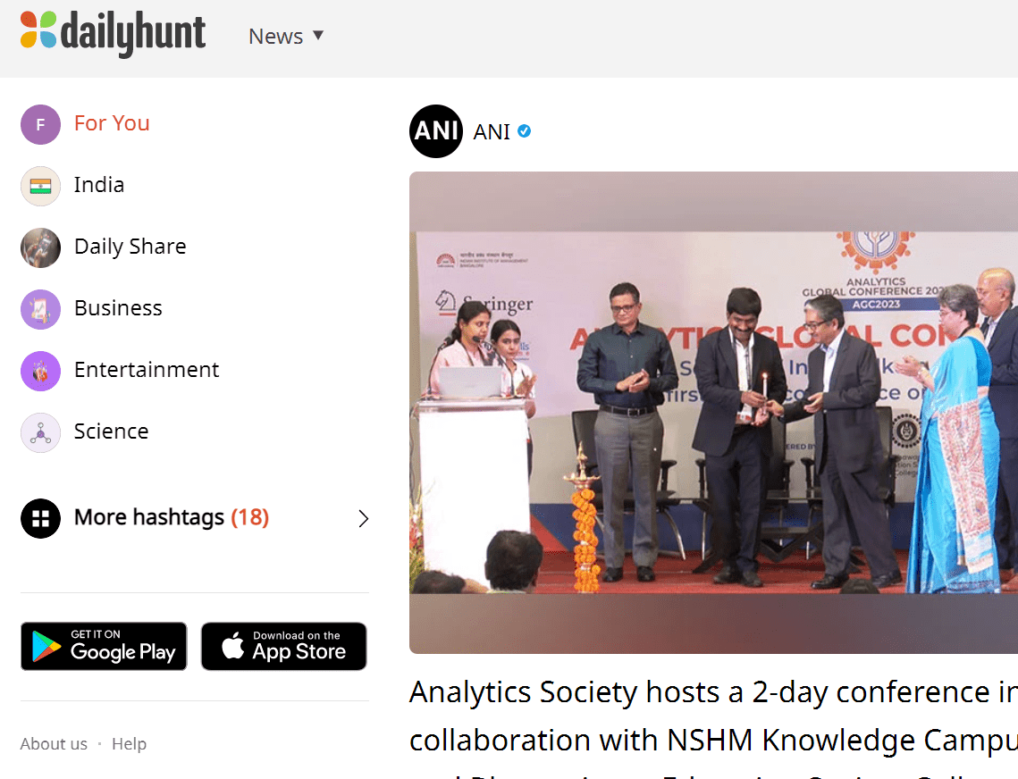Viewport: 1018px width, 779px height.
Task: Click the India flag icon
Action: pyautogui.click(x=40, y=186)
